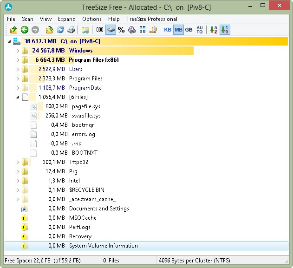Open folder in Explorer icon
The image size is (293, 268).
[x=85, y=30]
